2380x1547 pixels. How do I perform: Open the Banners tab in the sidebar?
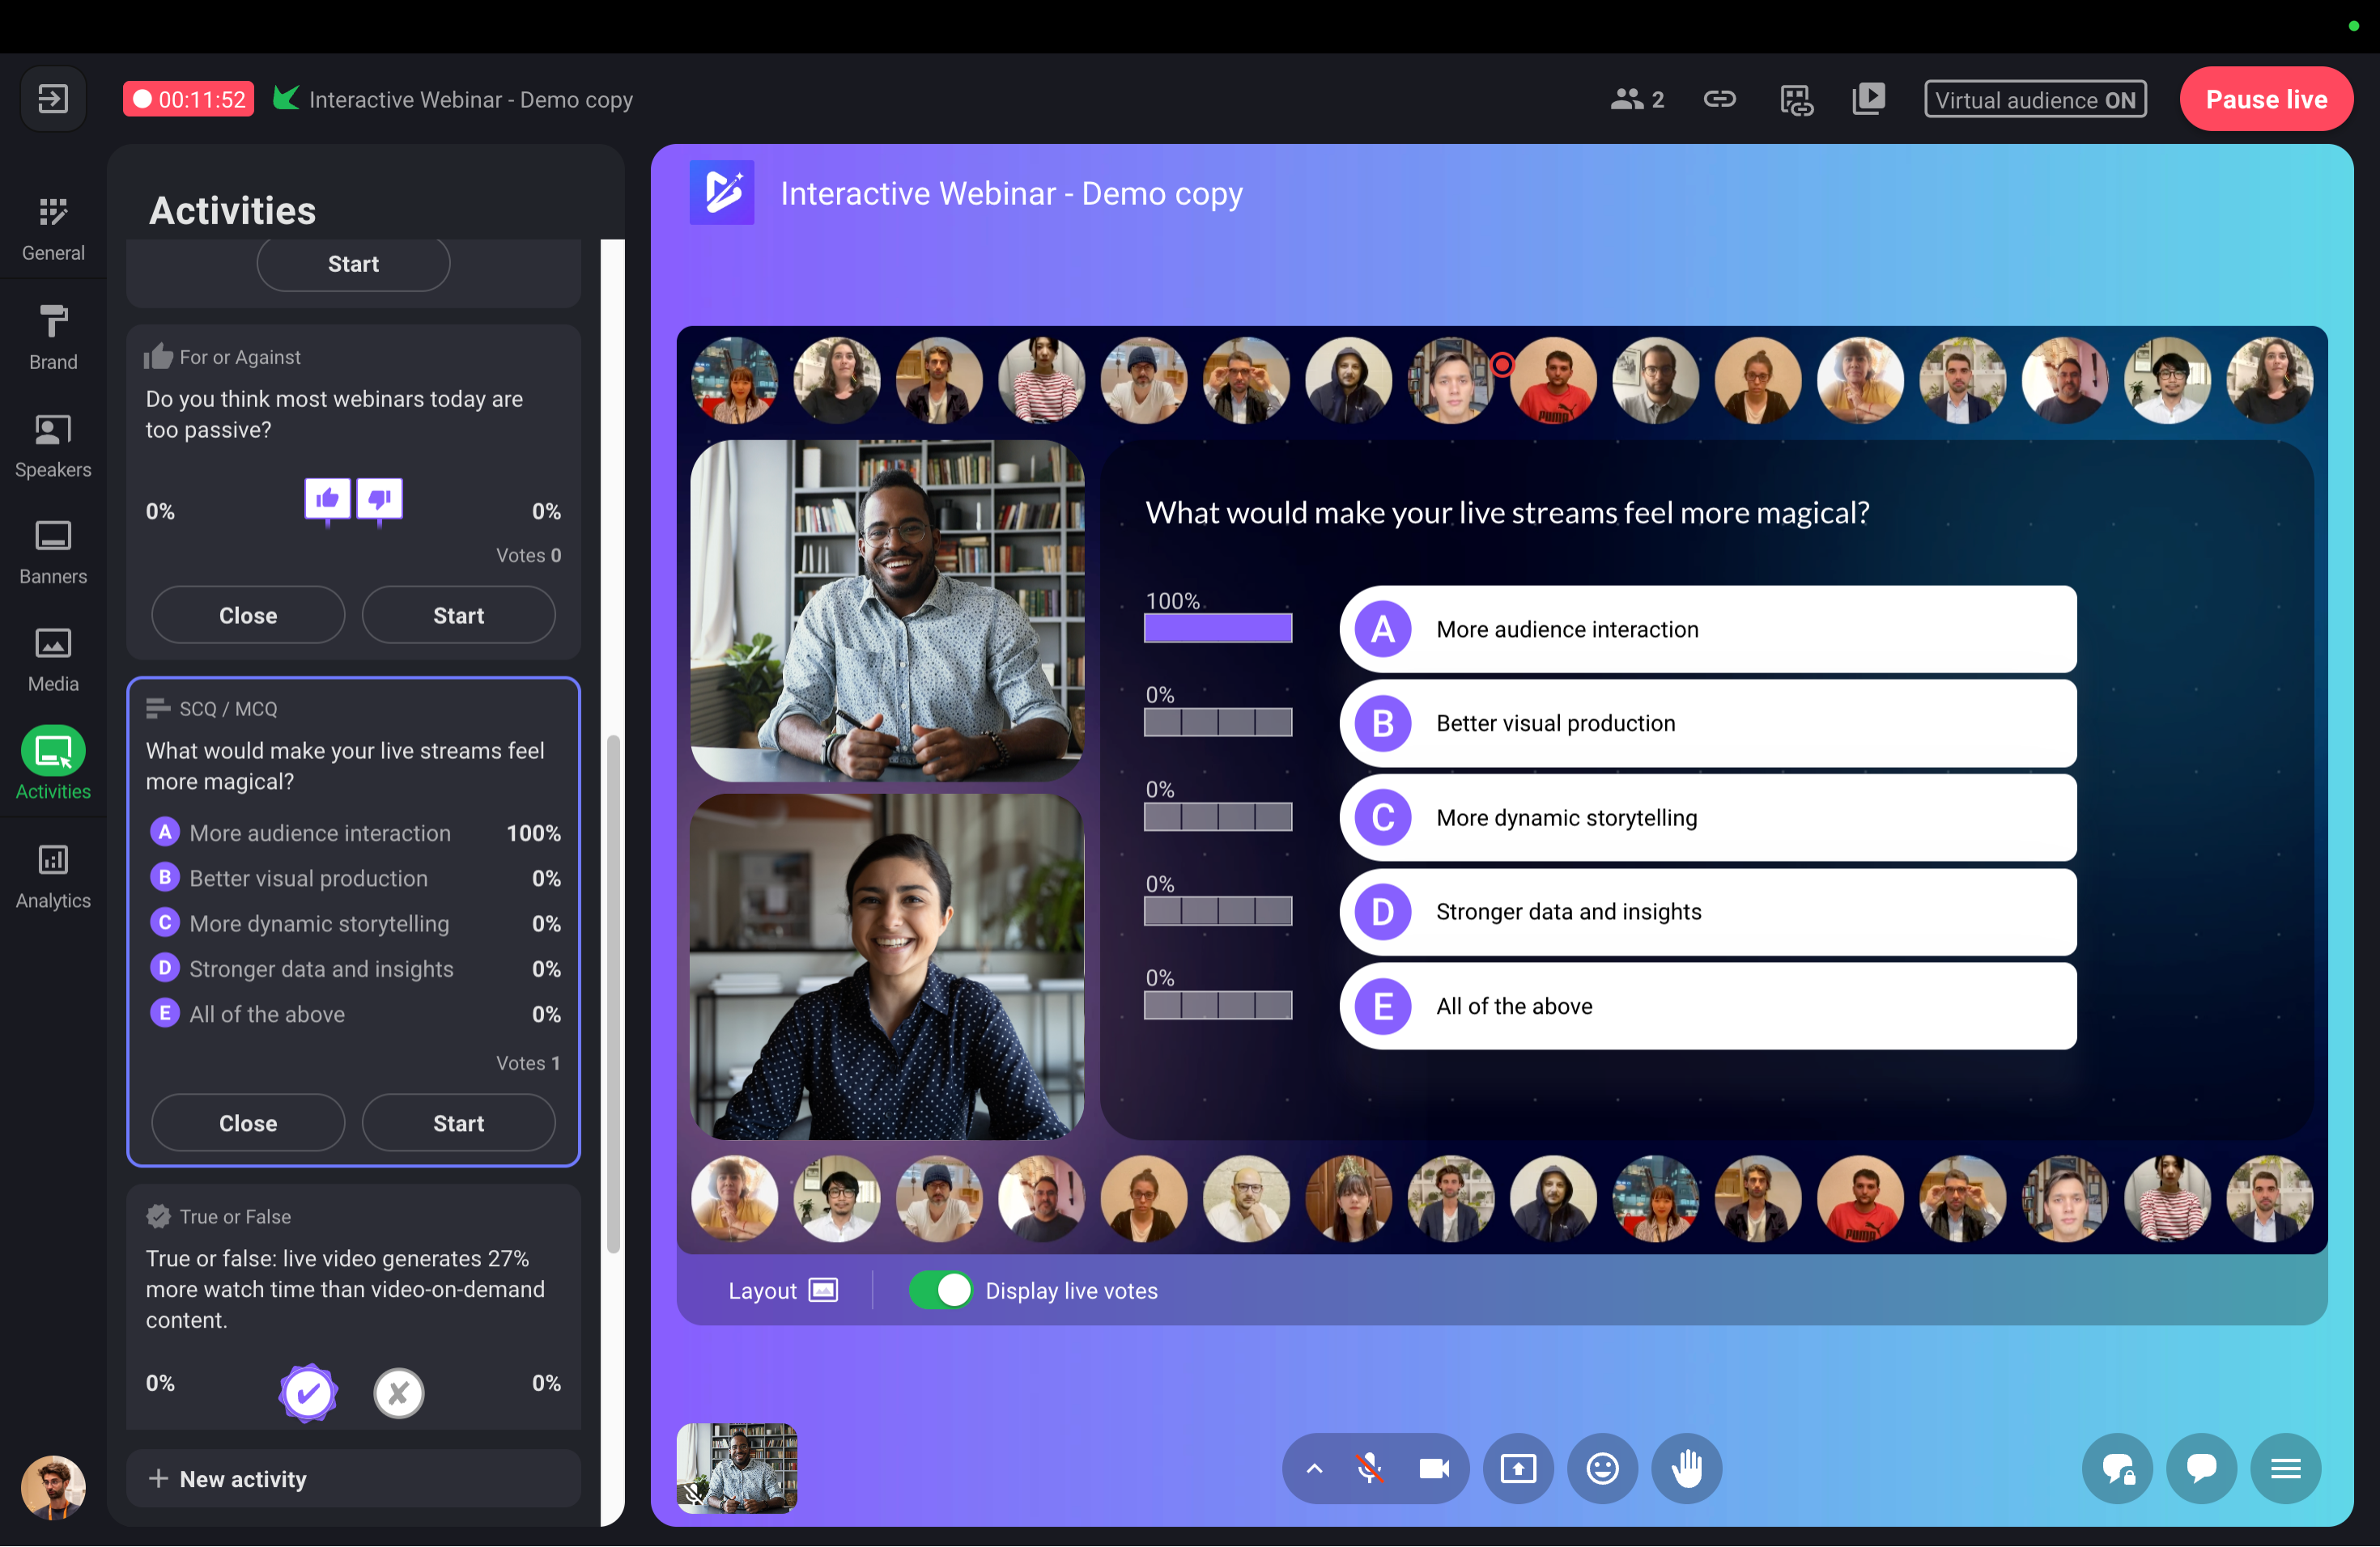(53, 552)
